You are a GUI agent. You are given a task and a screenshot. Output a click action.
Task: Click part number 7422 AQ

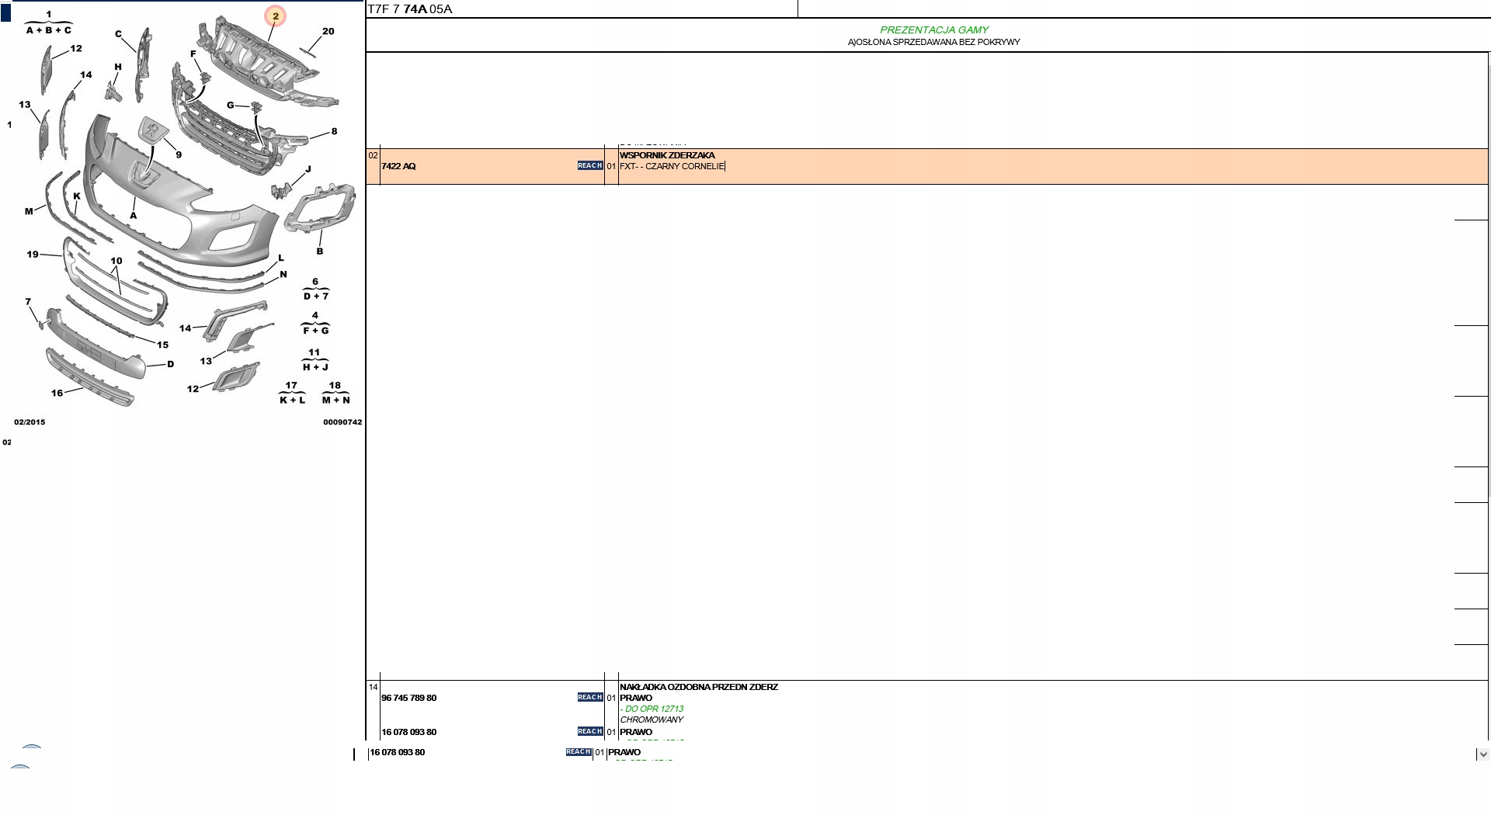[398, 166]
